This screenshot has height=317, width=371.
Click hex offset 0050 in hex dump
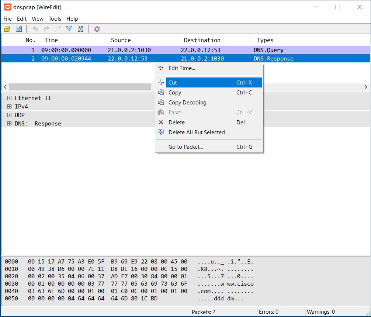[x=11, y=299]
